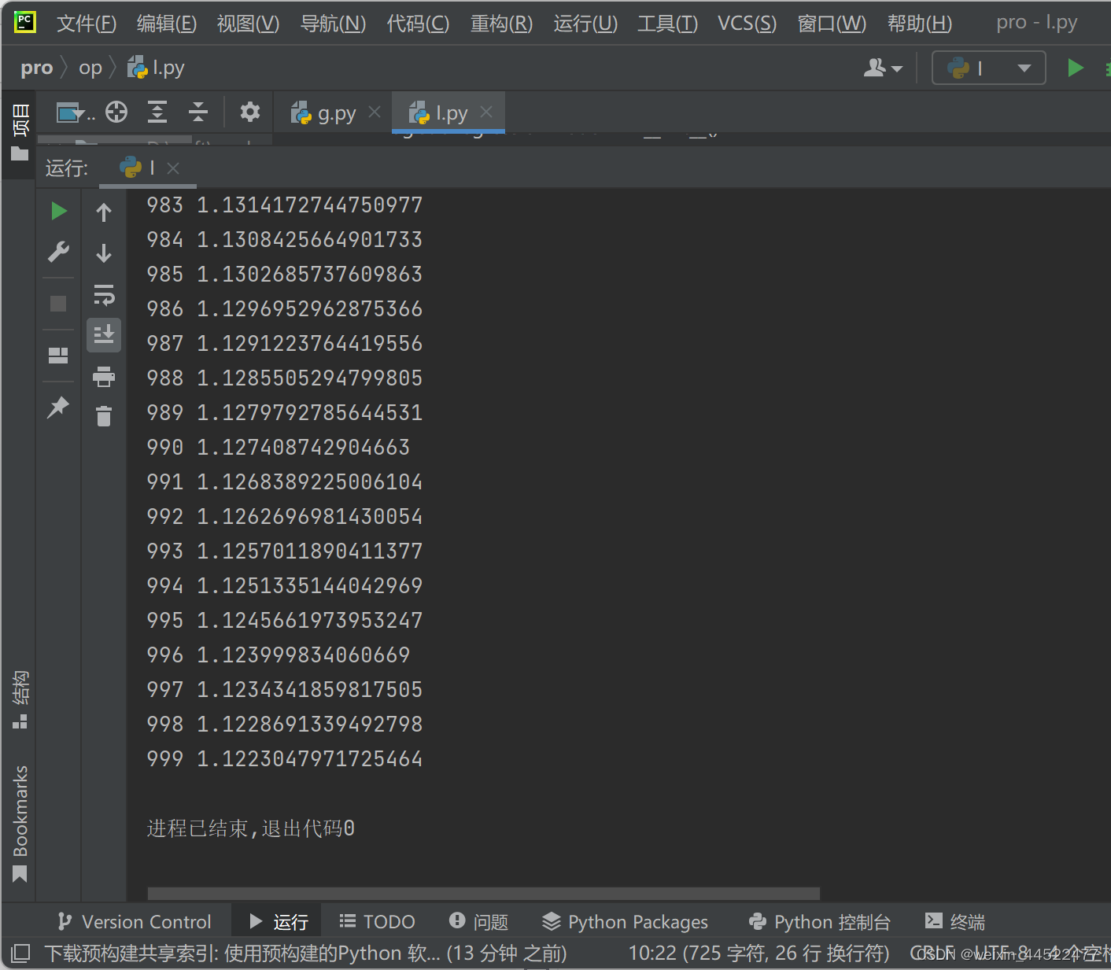Click the stop process square icon
This screenshot has height=970, width=1111.
click(58, 304)
